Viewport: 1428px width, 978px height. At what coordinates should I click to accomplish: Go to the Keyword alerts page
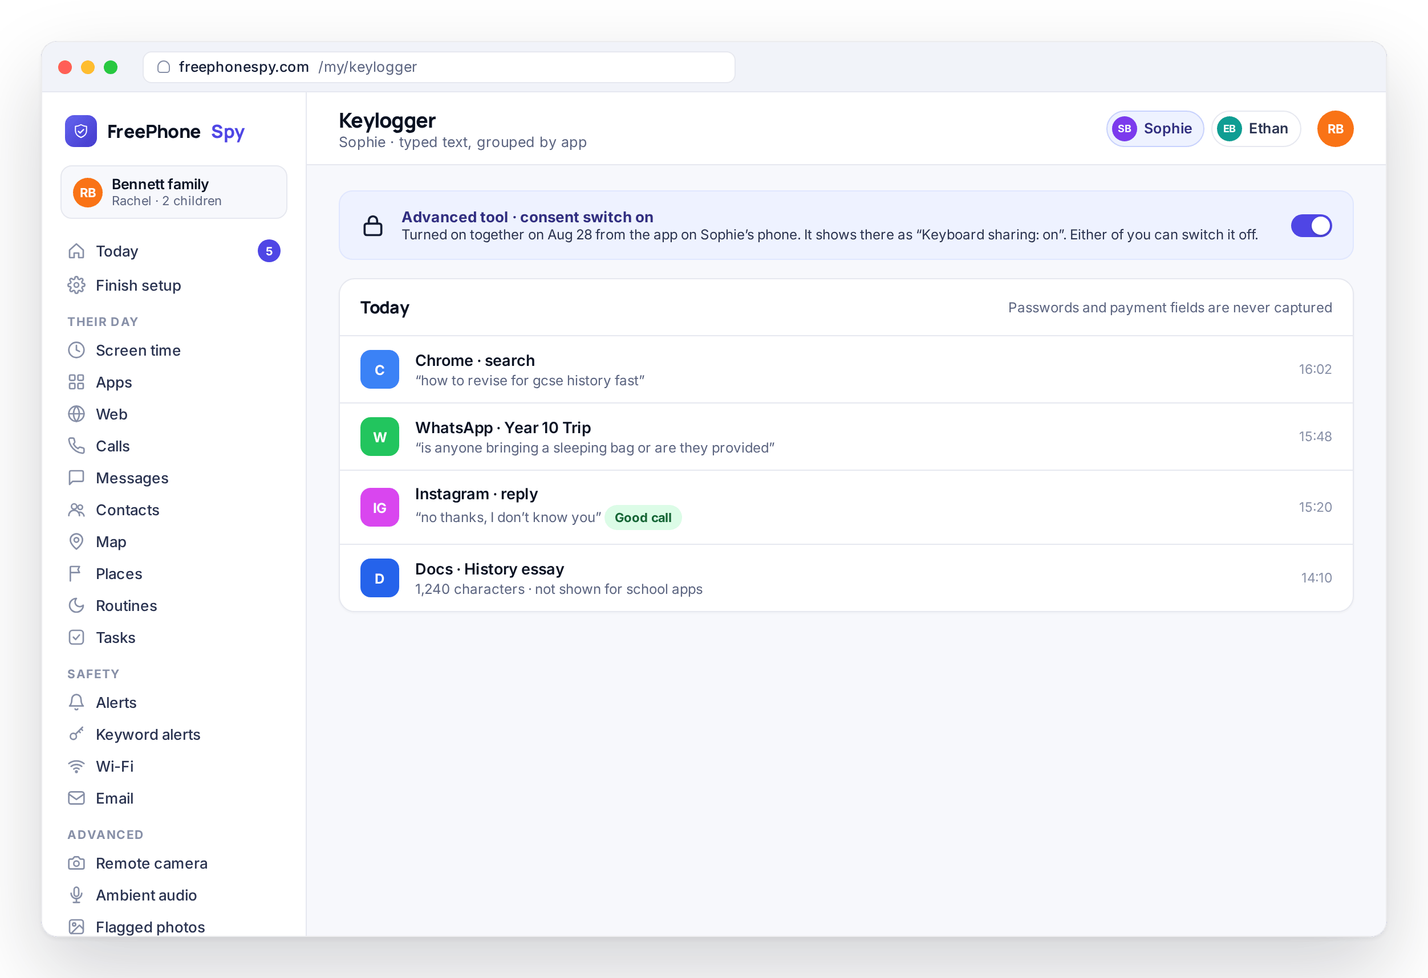[174, 735]
